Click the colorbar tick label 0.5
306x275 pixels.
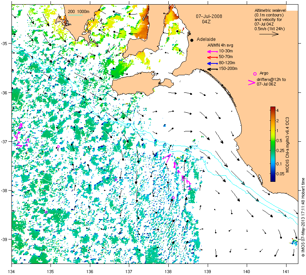point(279,141)
